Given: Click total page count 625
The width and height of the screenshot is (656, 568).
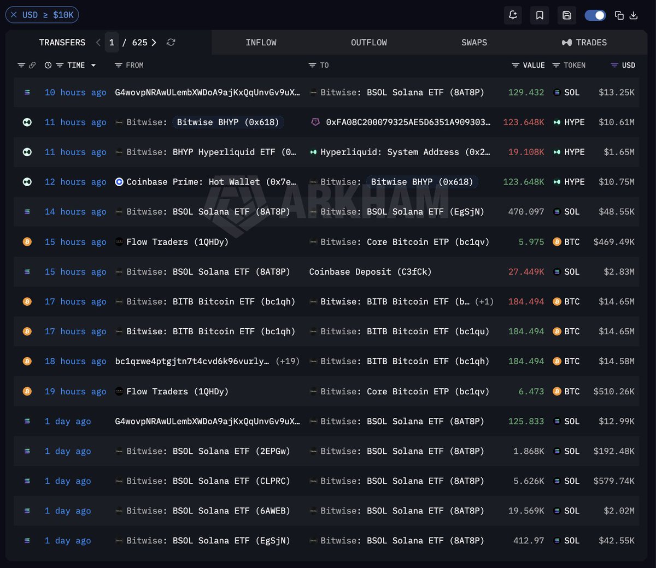Looking at the screenshot, I should [139, 43].
